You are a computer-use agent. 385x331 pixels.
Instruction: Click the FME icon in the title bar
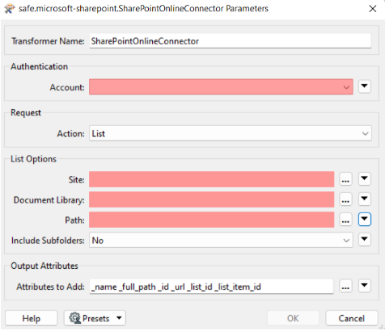[9, 9]
